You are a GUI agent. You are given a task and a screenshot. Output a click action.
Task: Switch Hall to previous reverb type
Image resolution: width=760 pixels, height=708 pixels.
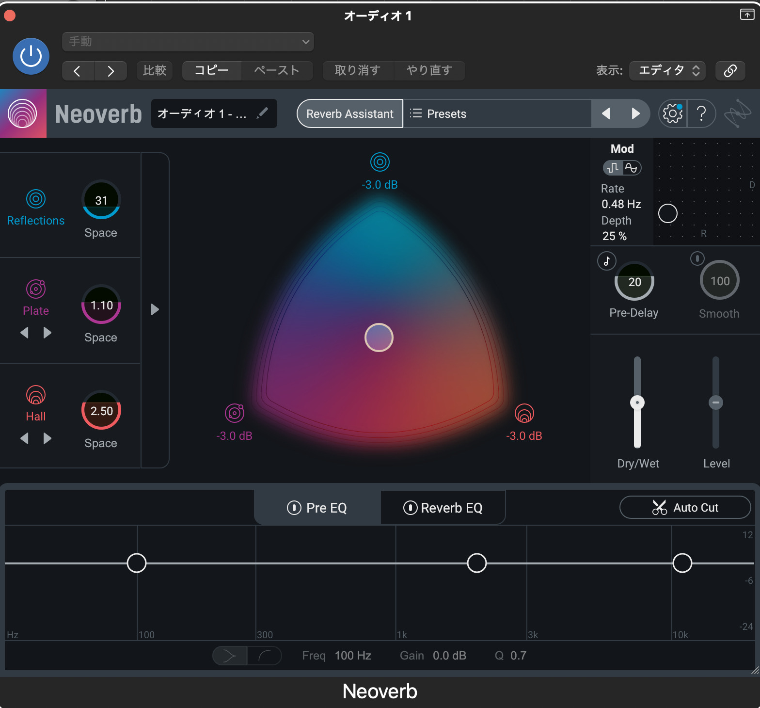pos(25,438)
